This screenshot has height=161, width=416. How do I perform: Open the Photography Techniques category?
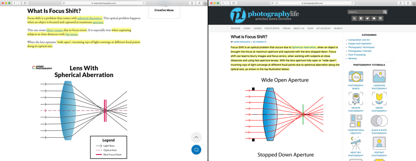(x=361, y=47)
